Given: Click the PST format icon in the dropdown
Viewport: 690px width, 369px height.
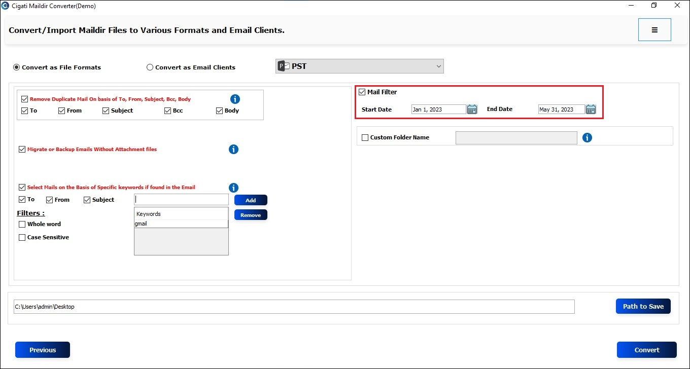Looking at the screenshot, I should click(x=284, y=66).
